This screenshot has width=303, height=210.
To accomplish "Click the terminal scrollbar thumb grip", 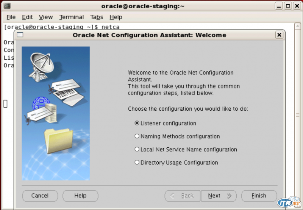I will (298, 115).
